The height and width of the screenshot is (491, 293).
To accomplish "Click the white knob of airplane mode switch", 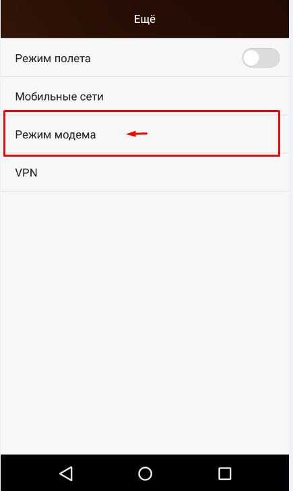I will point(251,57).
